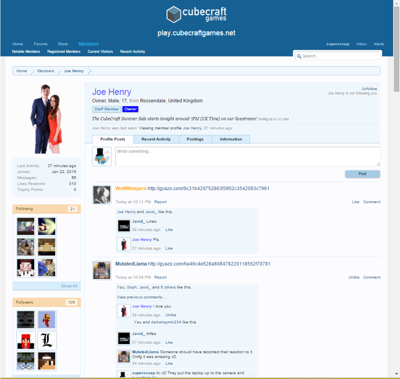Open the red hooded Minecraft avatar in Followers

tap(26, 341)
